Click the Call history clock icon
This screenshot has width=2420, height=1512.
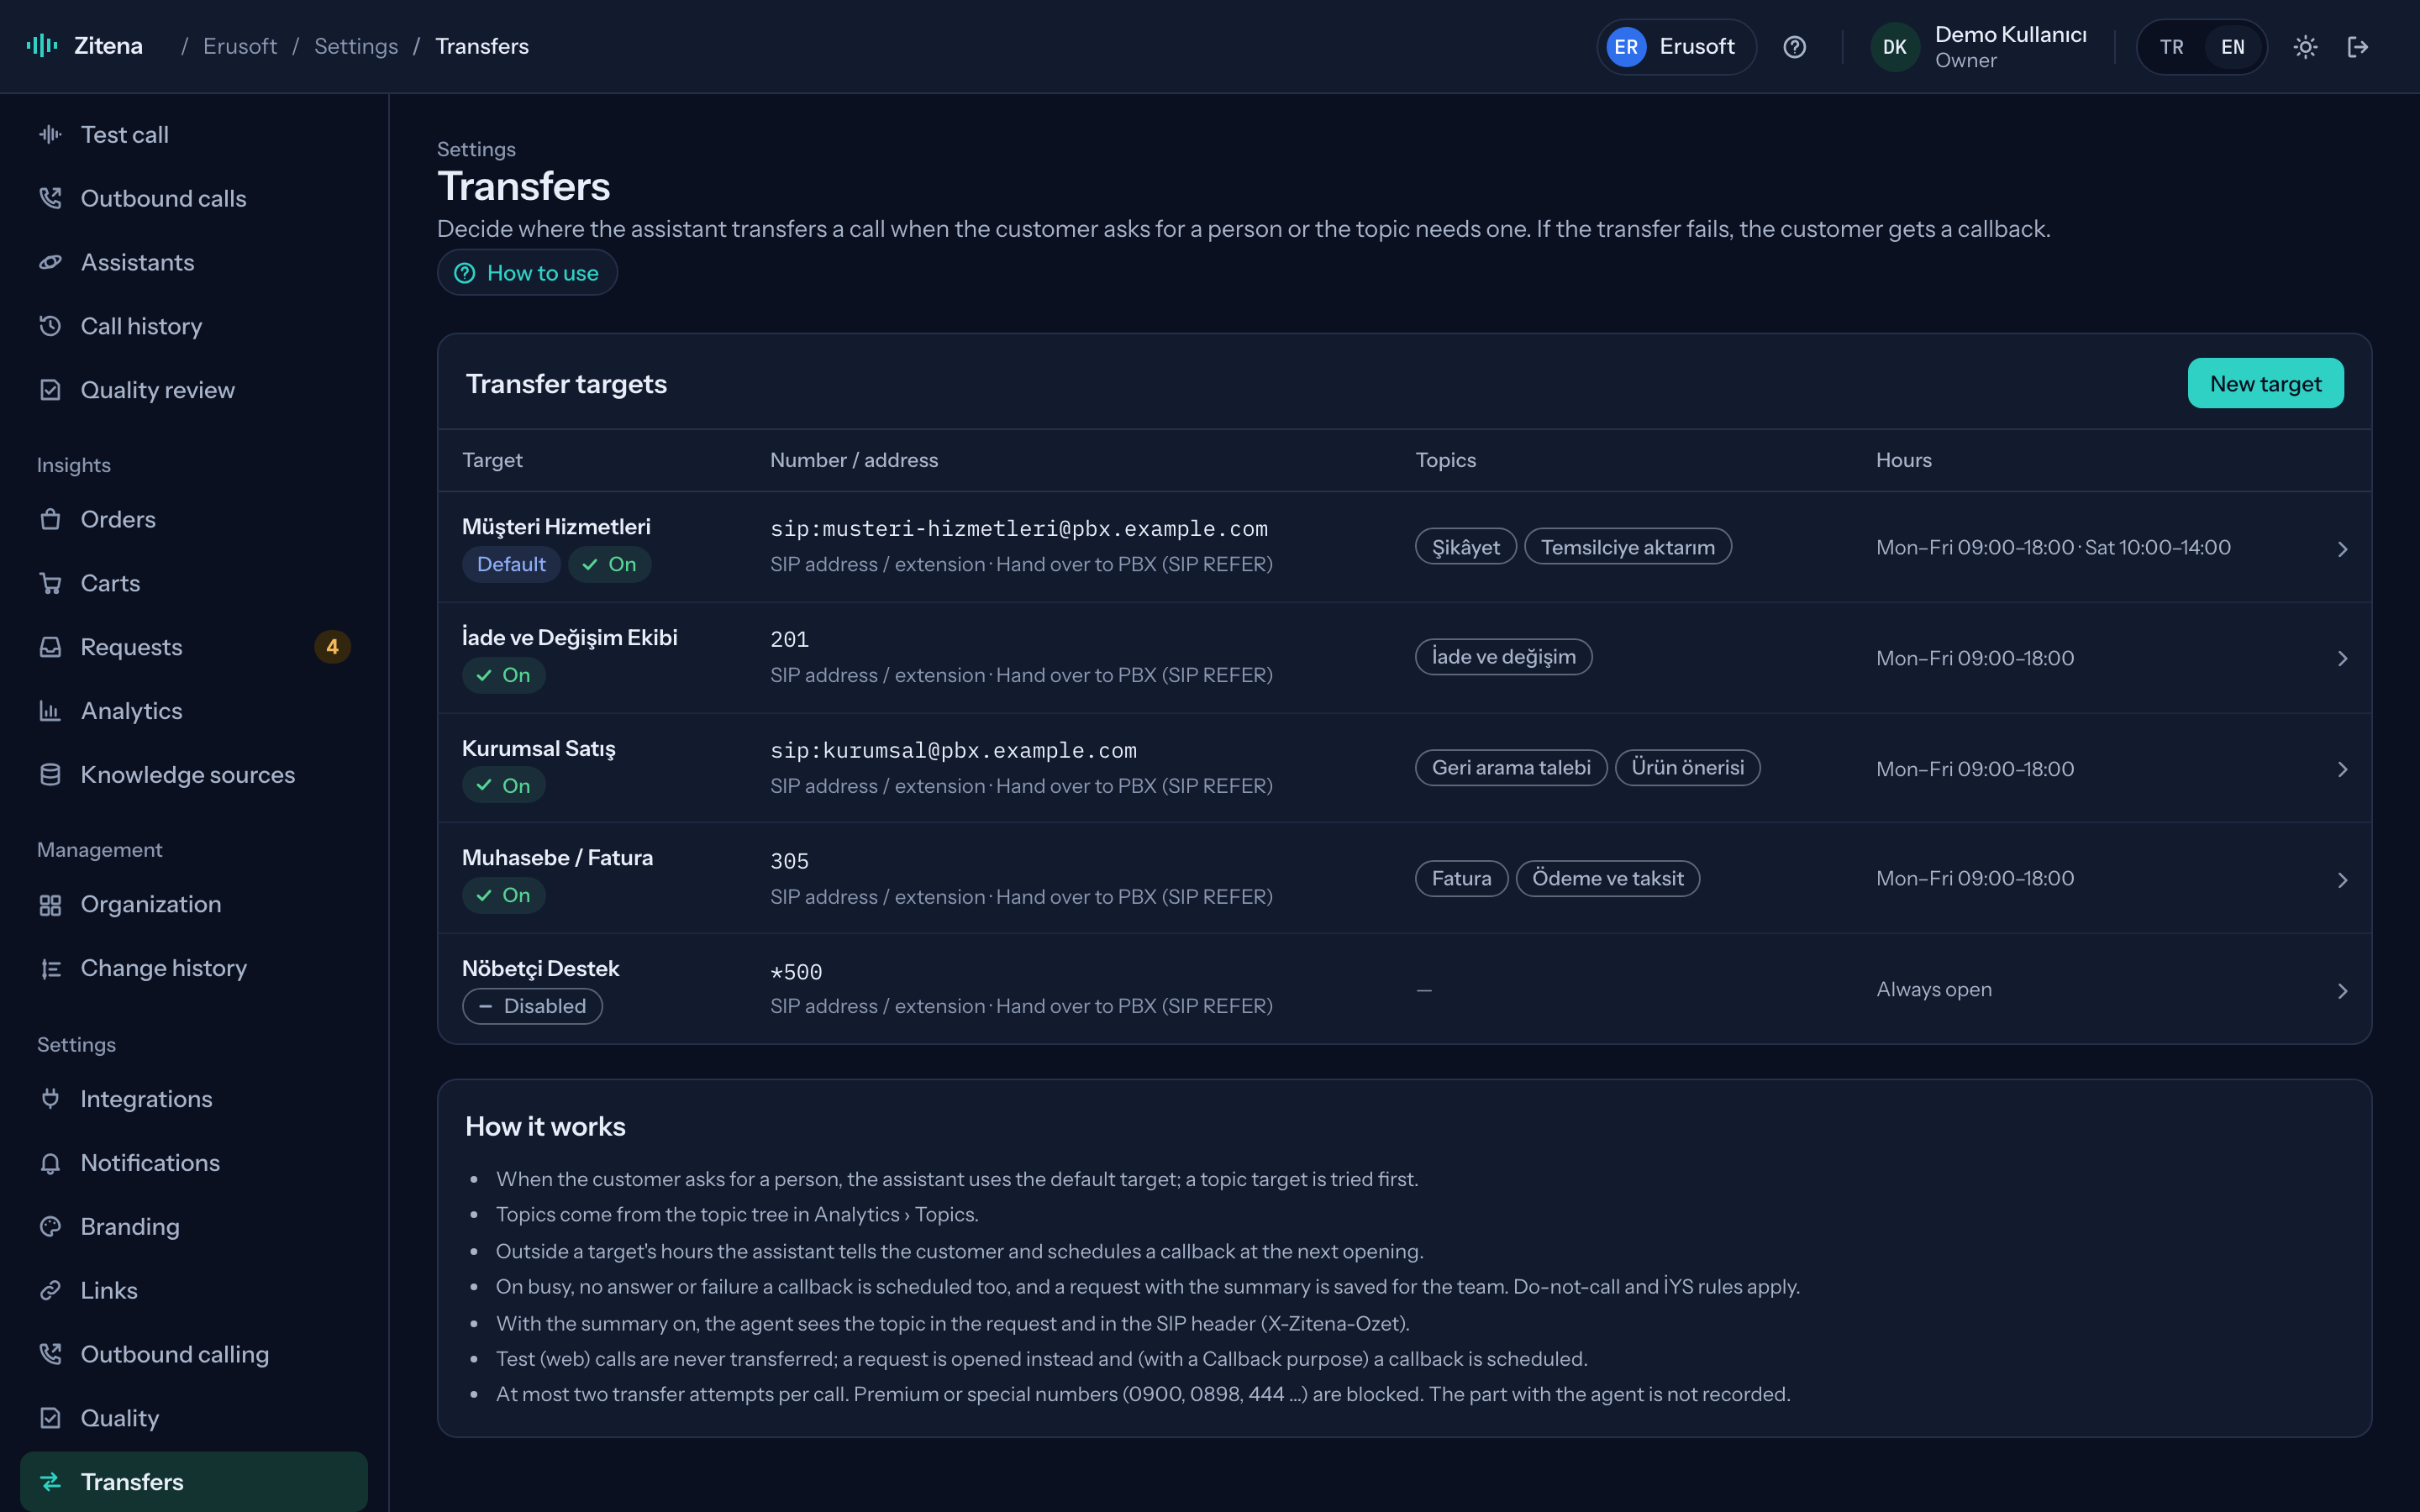pyautogui.click(x=50, y=326)
